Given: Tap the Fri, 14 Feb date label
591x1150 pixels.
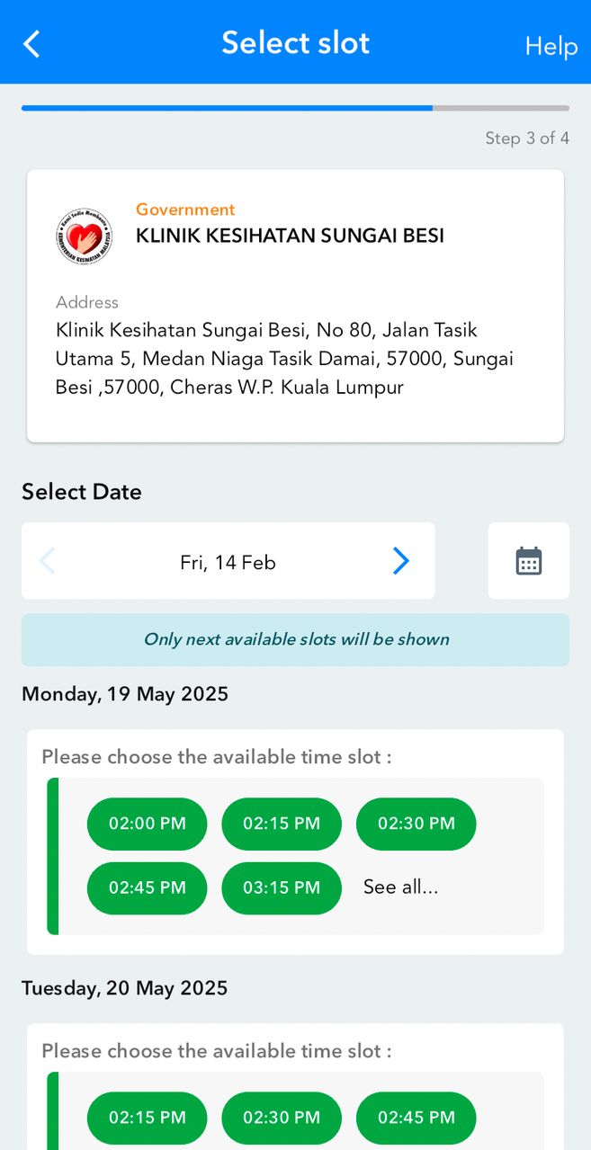Looking at the screenshot, I should (228, 562).
